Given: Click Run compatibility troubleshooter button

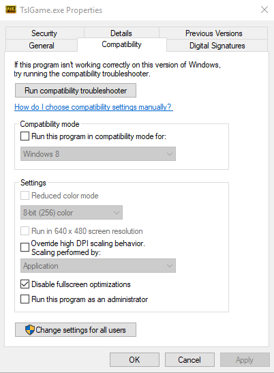Looking at the screenshot, I should pyautogui.click(x=76, y=91).
